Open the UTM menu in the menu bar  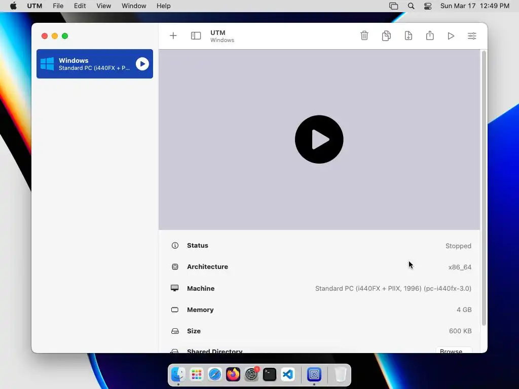tap(34, 6)
